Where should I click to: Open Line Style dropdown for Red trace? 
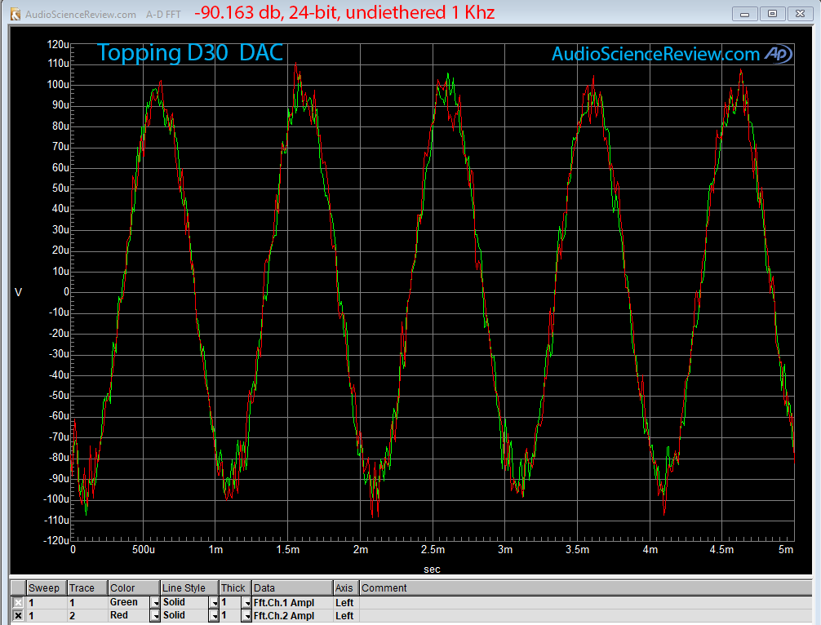pyautogui.click(x=214, y=616)
